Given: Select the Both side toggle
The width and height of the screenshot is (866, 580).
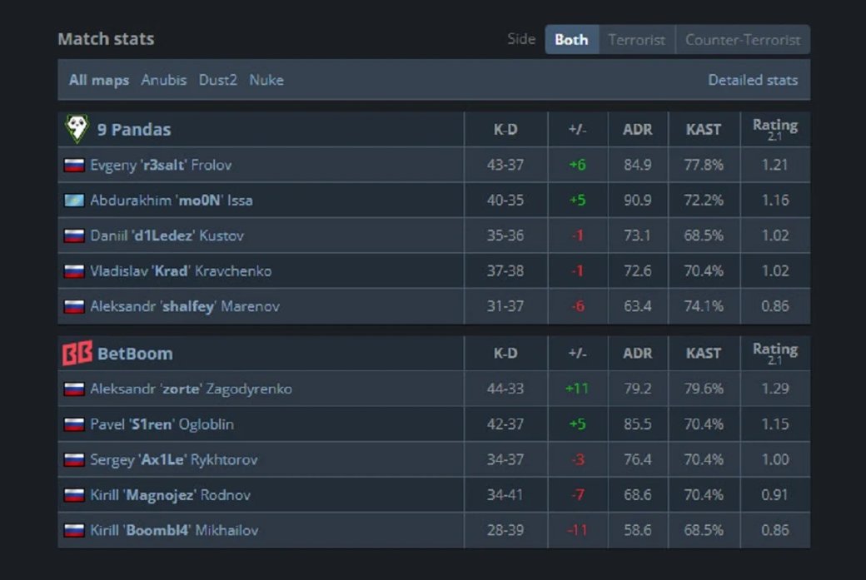Looking at the screenshot, I should [571, 40].
